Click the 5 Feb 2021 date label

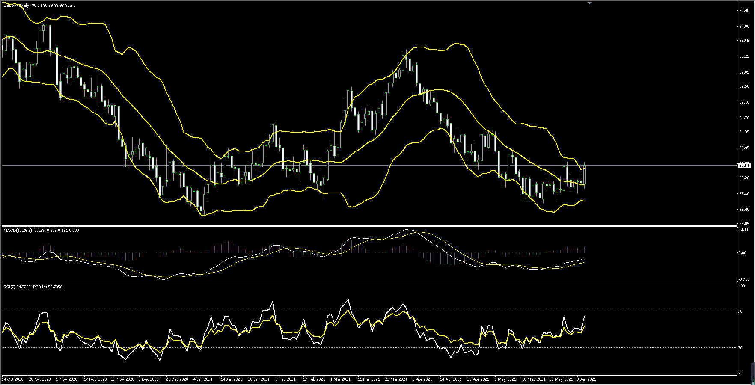(x=285, y=379)
